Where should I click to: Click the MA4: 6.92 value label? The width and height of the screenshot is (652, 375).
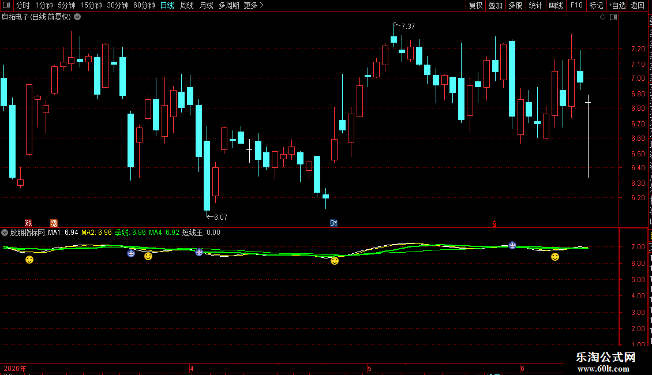click(x=164, y=233)
